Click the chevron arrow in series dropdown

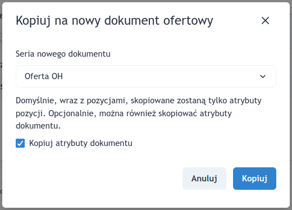pos(263,76)
